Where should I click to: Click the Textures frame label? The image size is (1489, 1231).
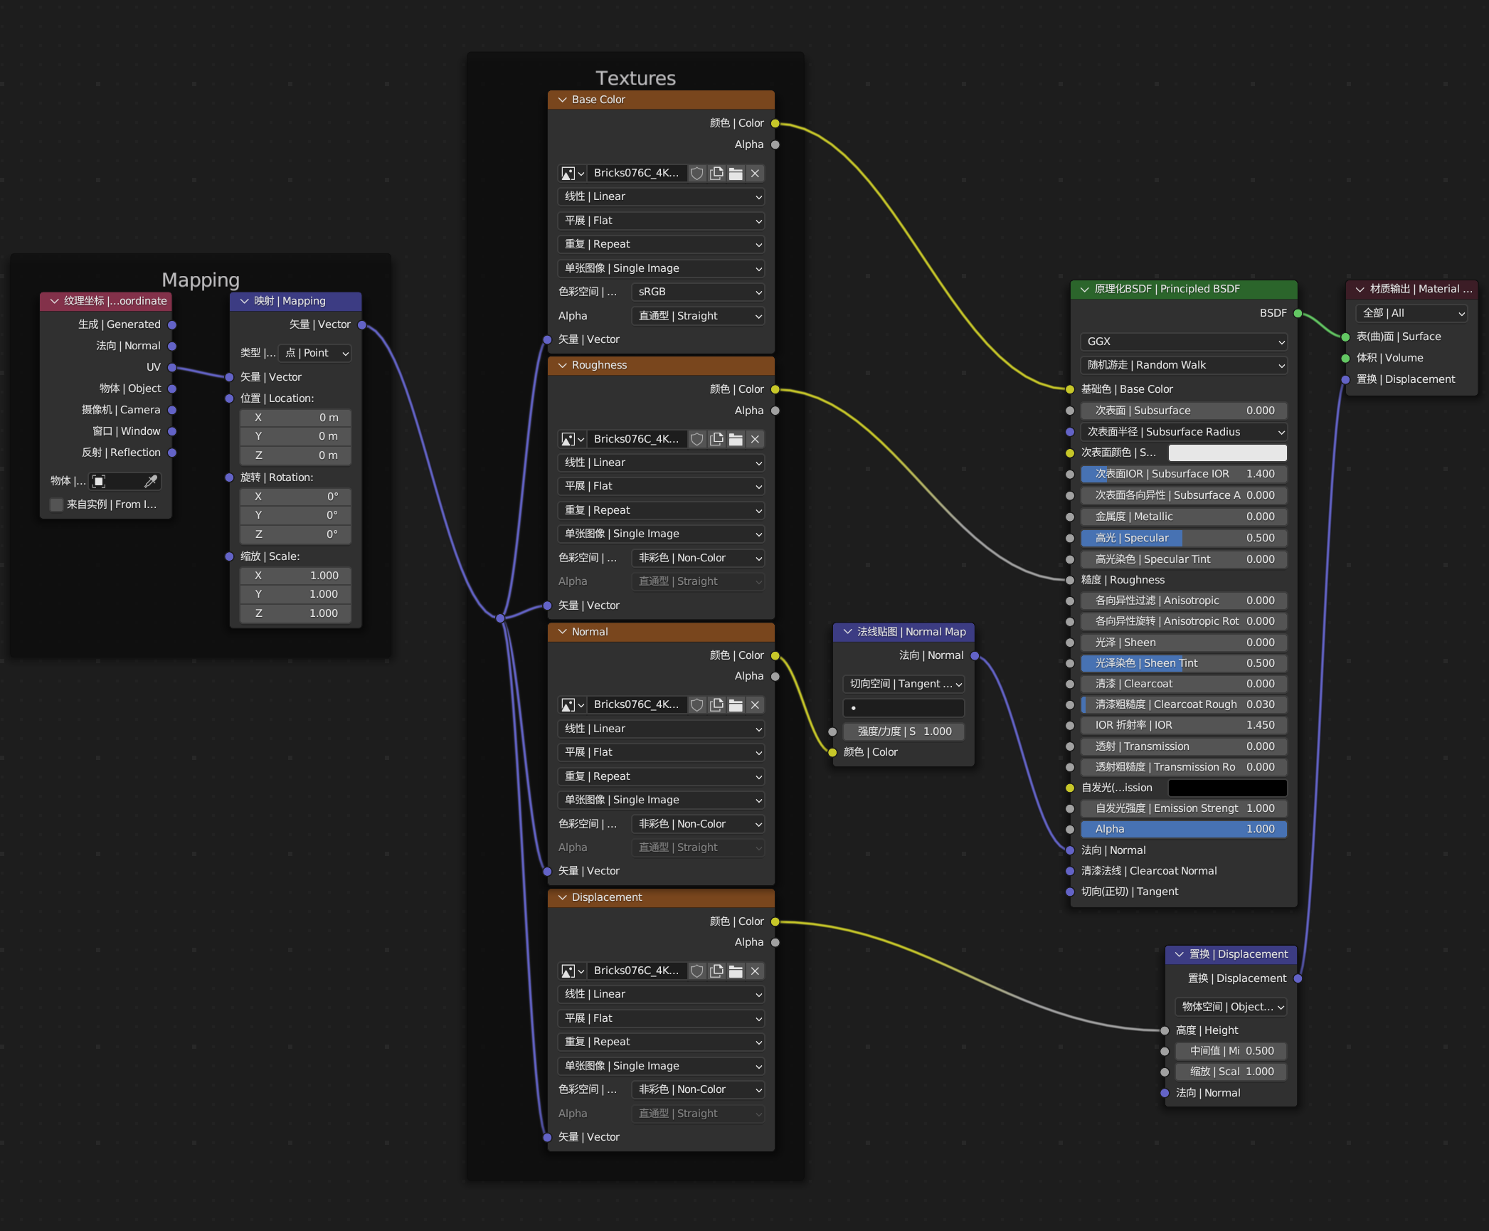pos(635,78)
